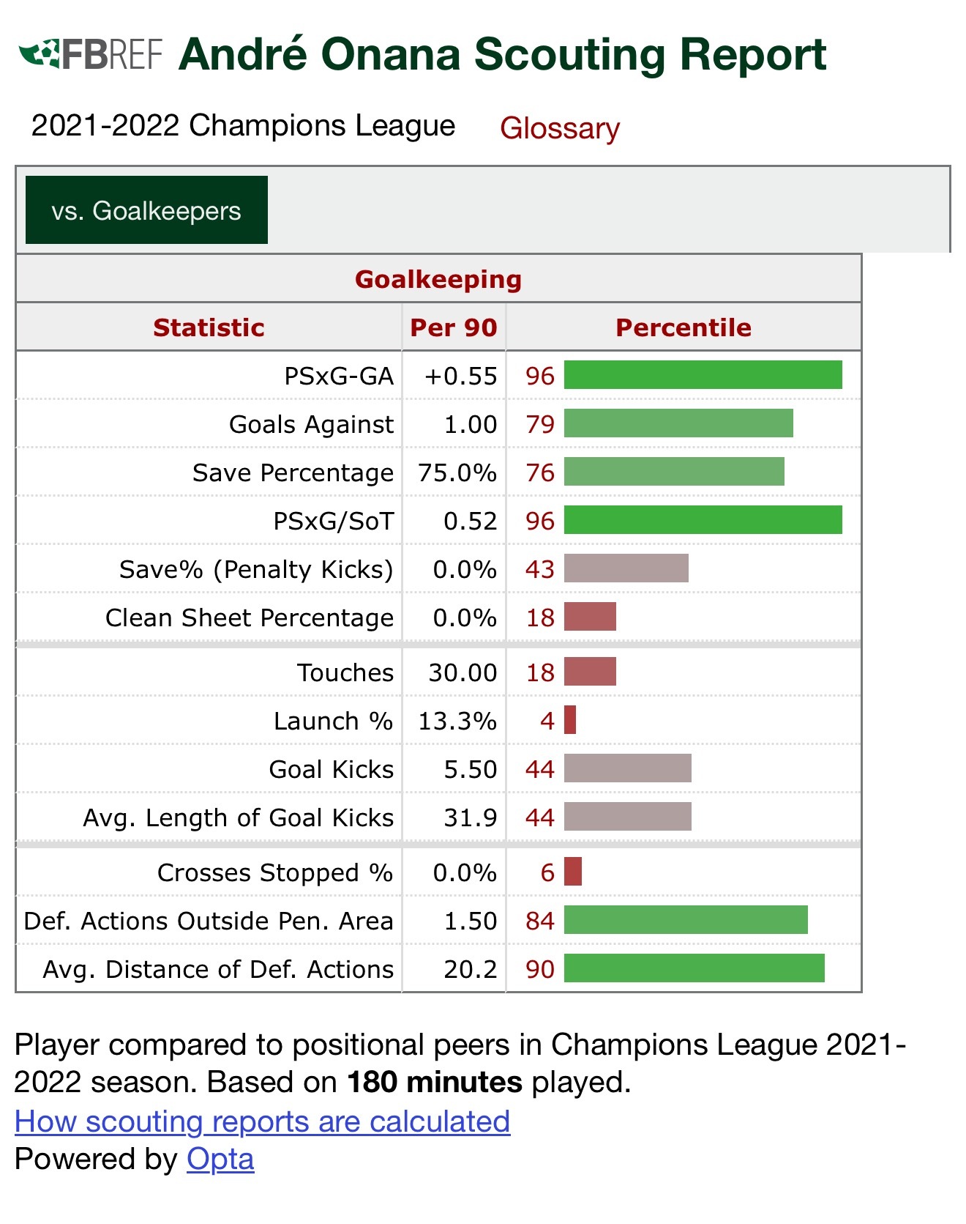This screenshot has height=1224, width=966.
Task: Follow the Opta link
Action: tap(220, 1159)
